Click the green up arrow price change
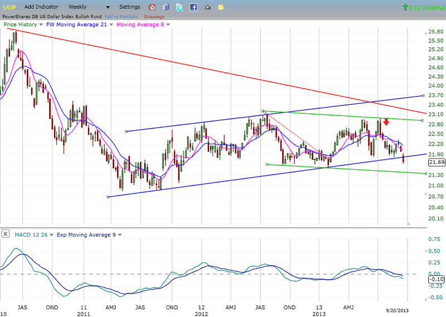This screenshot has width=446, height=317. (x=404, y=7)
